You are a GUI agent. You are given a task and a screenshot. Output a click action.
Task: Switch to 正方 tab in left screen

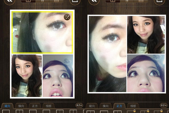click(35, 106)
